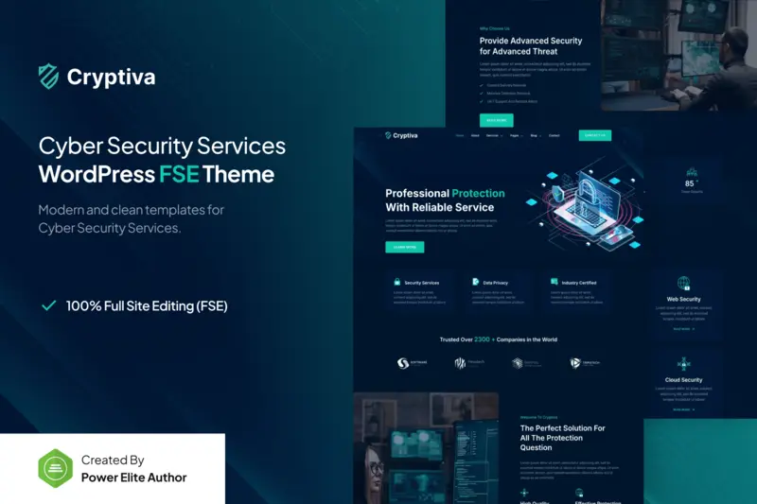This screenshot has height=504, width=757.
Task: Expand the Pages dropdown in navbar
Action: [x=514, y=135]
